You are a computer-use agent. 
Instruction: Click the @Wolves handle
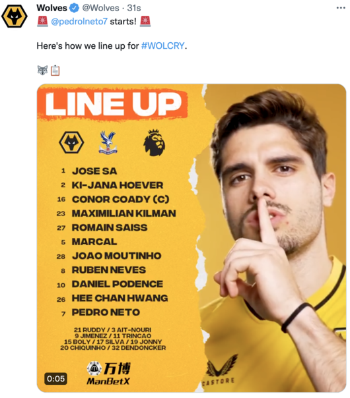click(x=100, y=8)
